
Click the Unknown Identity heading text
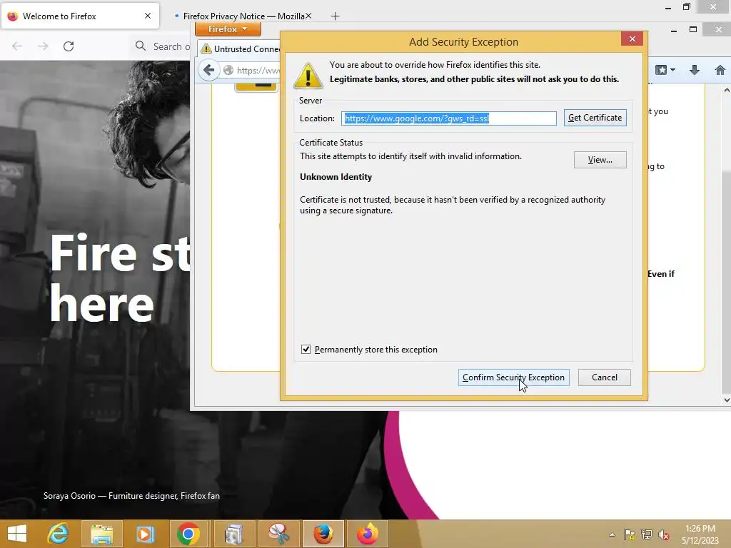336,177
